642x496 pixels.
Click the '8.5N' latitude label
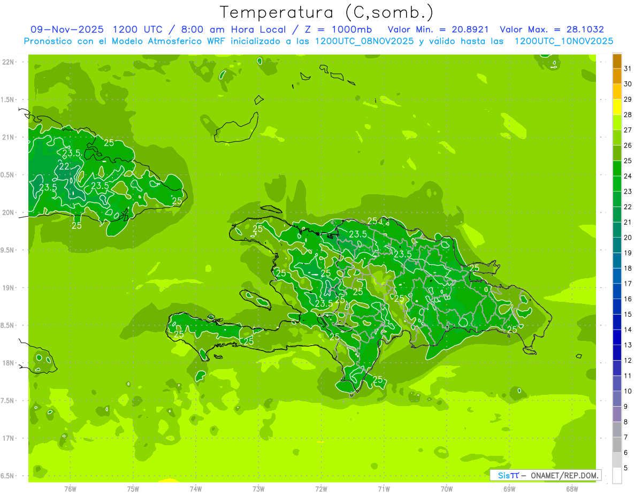[x=7, y=325]
